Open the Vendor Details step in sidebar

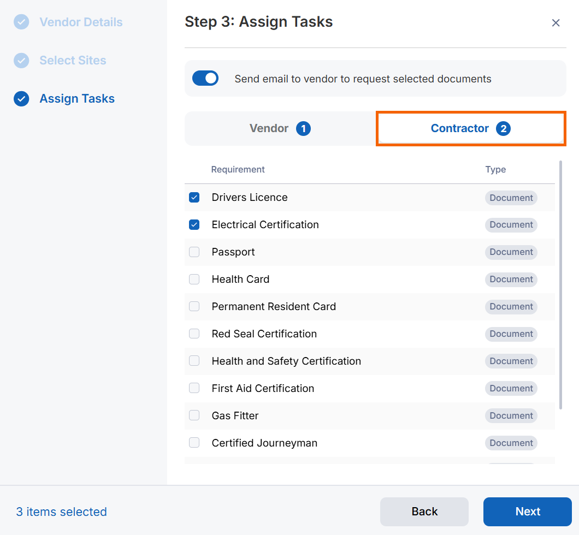[x=81, y=22]
